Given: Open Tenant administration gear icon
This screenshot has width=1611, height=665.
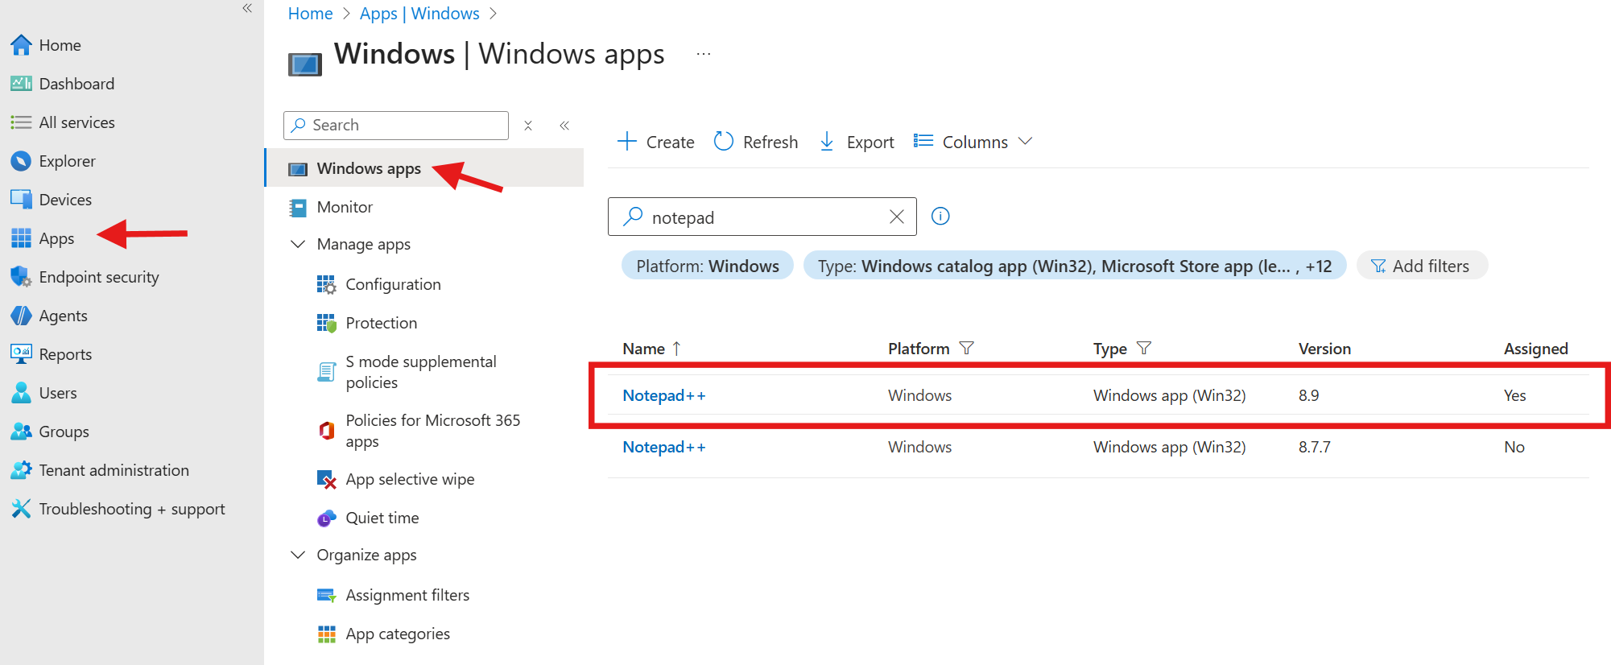Looking at the screenshot, I should 20,470.
